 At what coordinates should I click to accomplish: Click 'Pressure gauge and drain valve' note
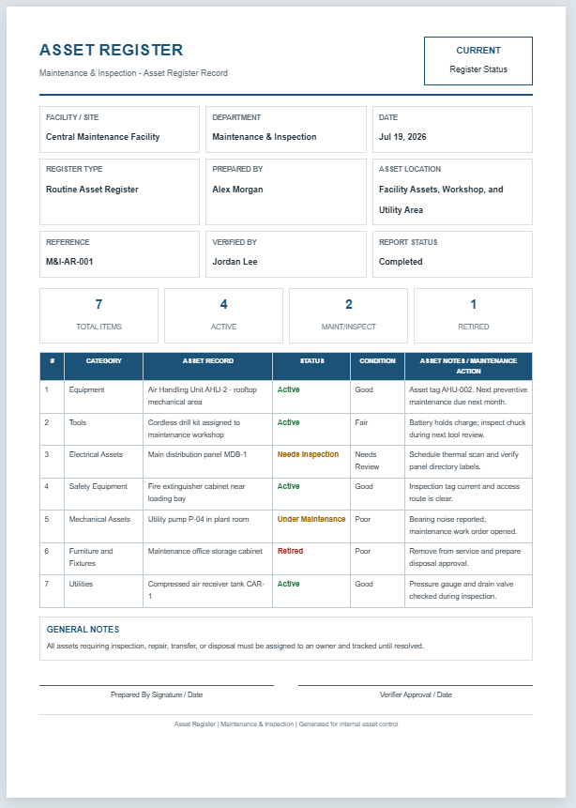(x=468, y=591)
